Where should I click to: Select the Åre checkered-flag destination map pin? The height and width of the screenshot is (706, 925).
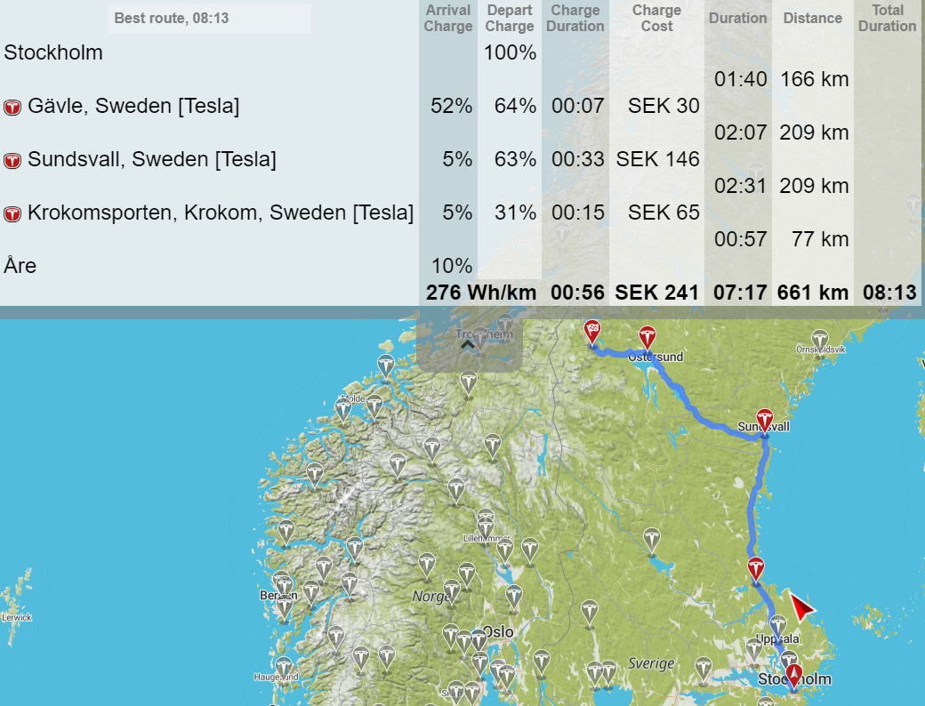592,333
